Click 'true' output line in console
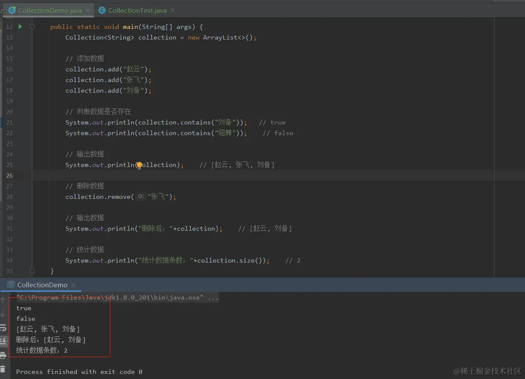525x379 pixels. coord(24,308)
